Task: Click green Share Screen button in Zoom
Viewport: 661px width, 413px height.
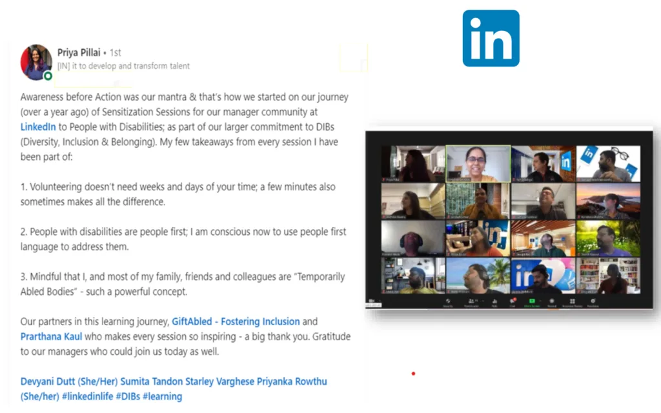Action: (x=532, y=303)
